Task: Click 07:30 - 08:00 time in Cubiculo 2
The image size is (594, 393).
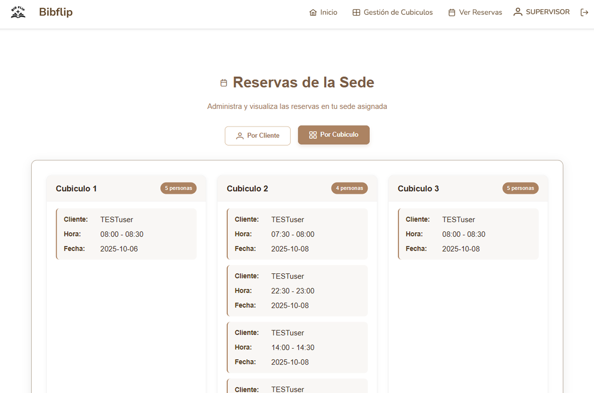Action: pos(293,234)
